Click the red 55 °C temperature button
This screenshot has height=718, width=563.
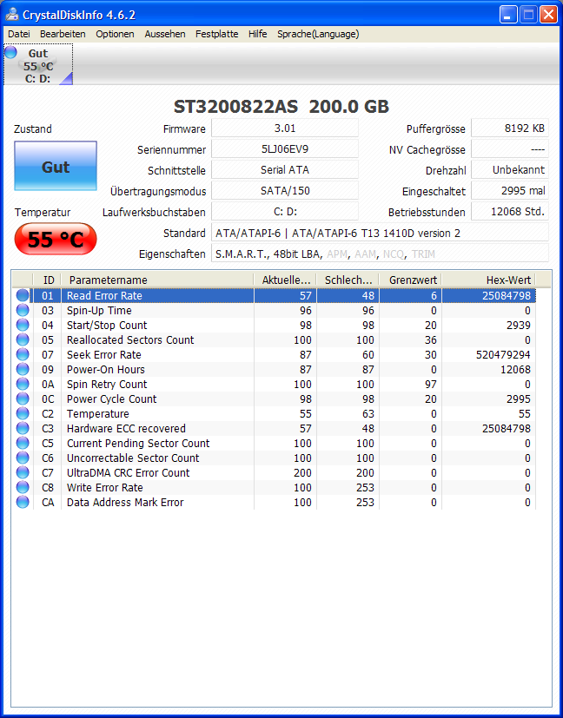click(x=56, y=239)
